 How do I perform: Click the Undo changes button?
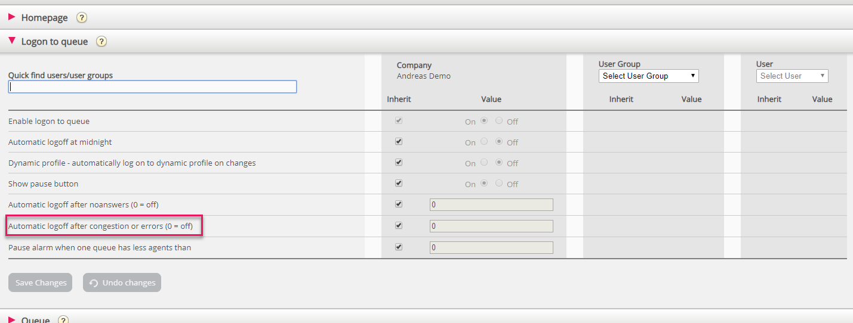click(x=122, y=282)
